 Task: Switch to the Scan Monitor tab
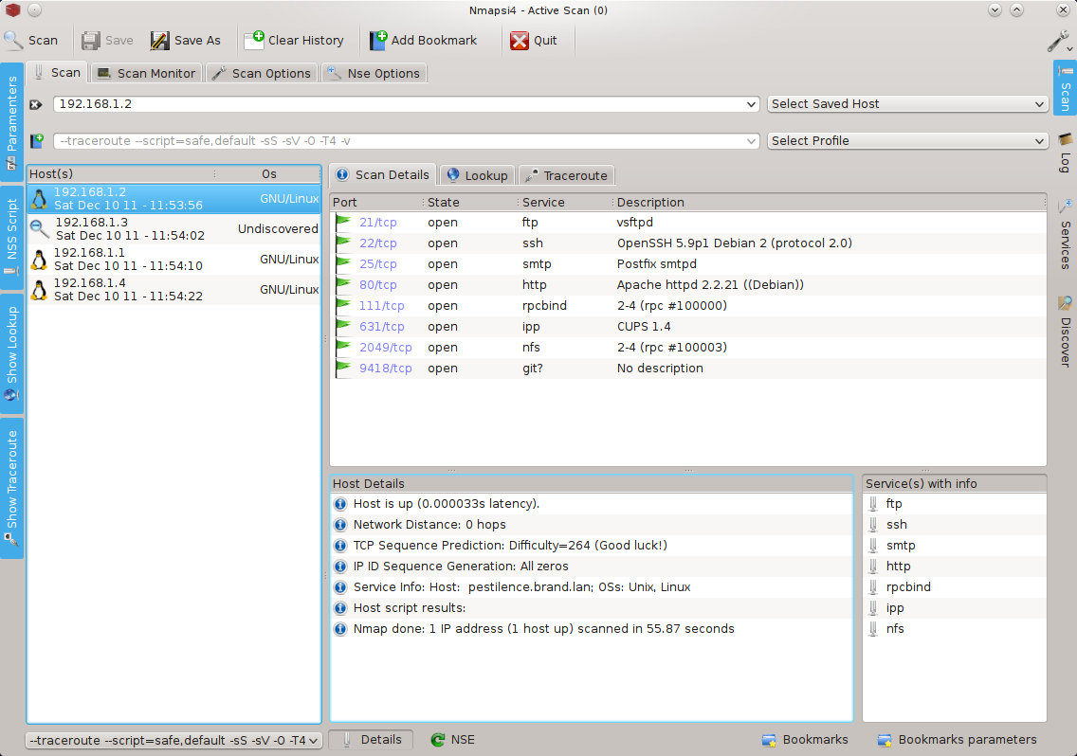click(147, 73)
